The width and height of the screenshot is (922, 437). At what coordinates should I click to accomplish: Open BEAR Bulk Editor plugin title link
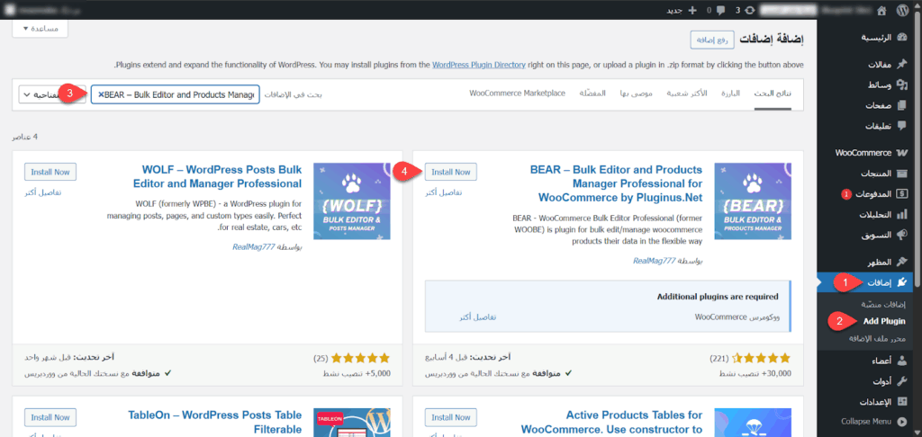point(616,183)
